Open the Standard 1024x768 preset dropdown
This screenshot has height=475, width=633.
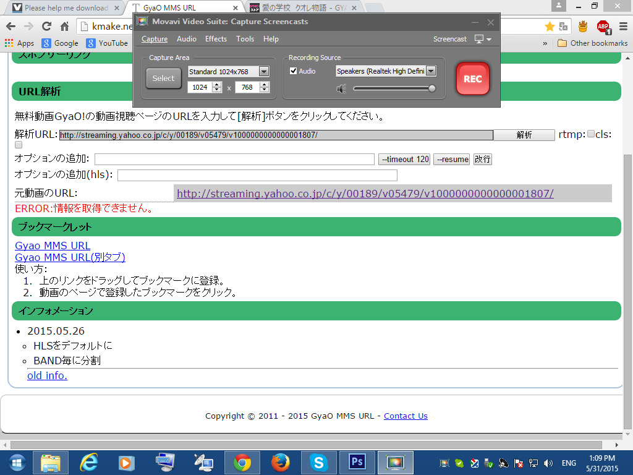coord(263,72)
